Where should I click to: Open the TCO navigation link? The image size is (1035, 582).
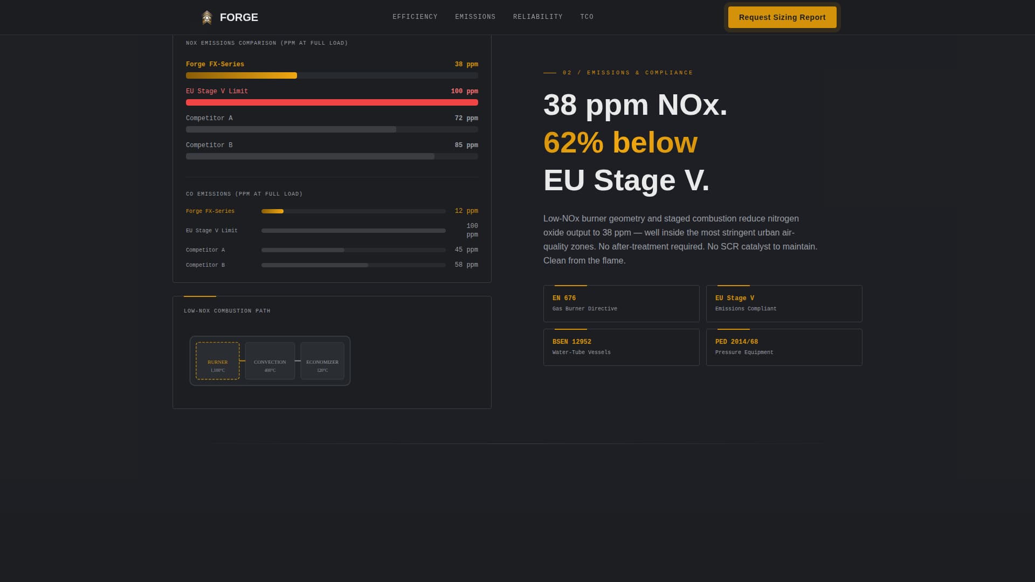click(x=586, y=17)
